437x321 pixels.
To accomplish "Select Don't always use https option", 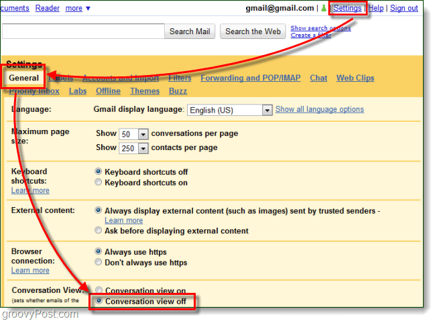I will pos(98,262).
